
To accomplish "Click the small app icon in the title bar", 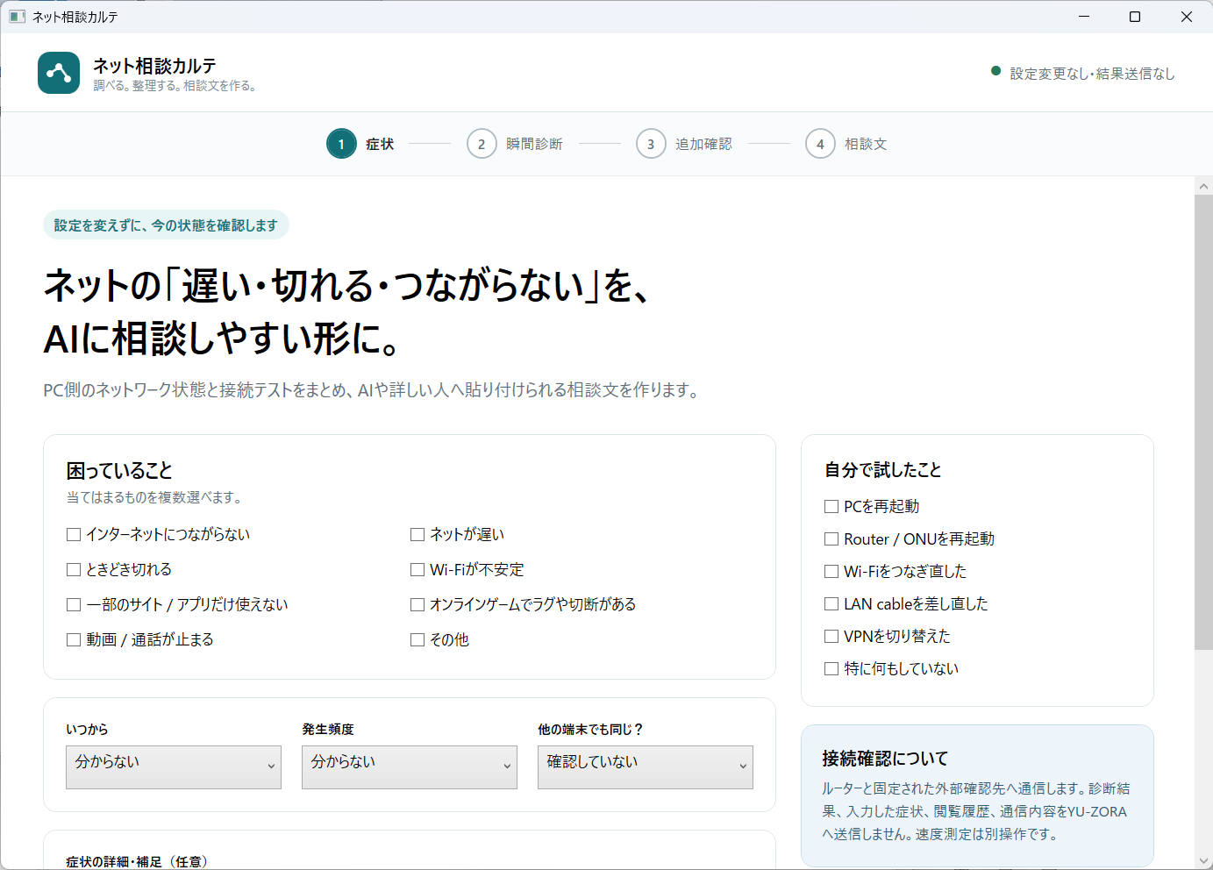I will coord(17,17).
